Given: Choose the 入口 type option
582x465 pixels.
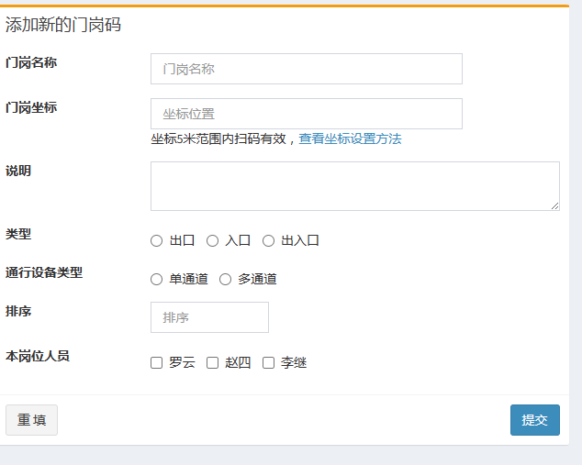Looking at the screenshot, I should [213, 241].
